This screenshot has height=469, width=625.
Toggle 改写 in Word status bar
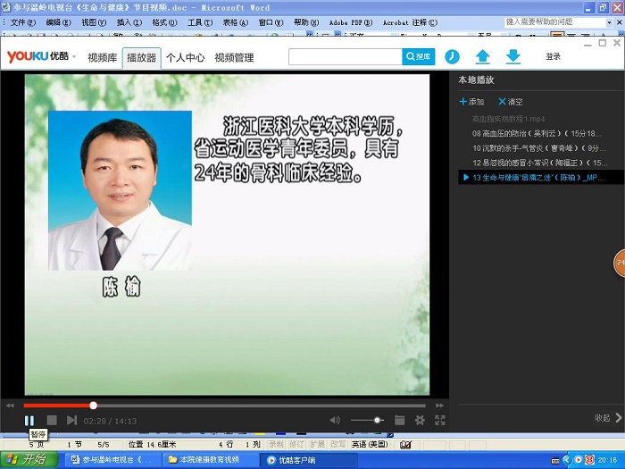pos(338,444)
